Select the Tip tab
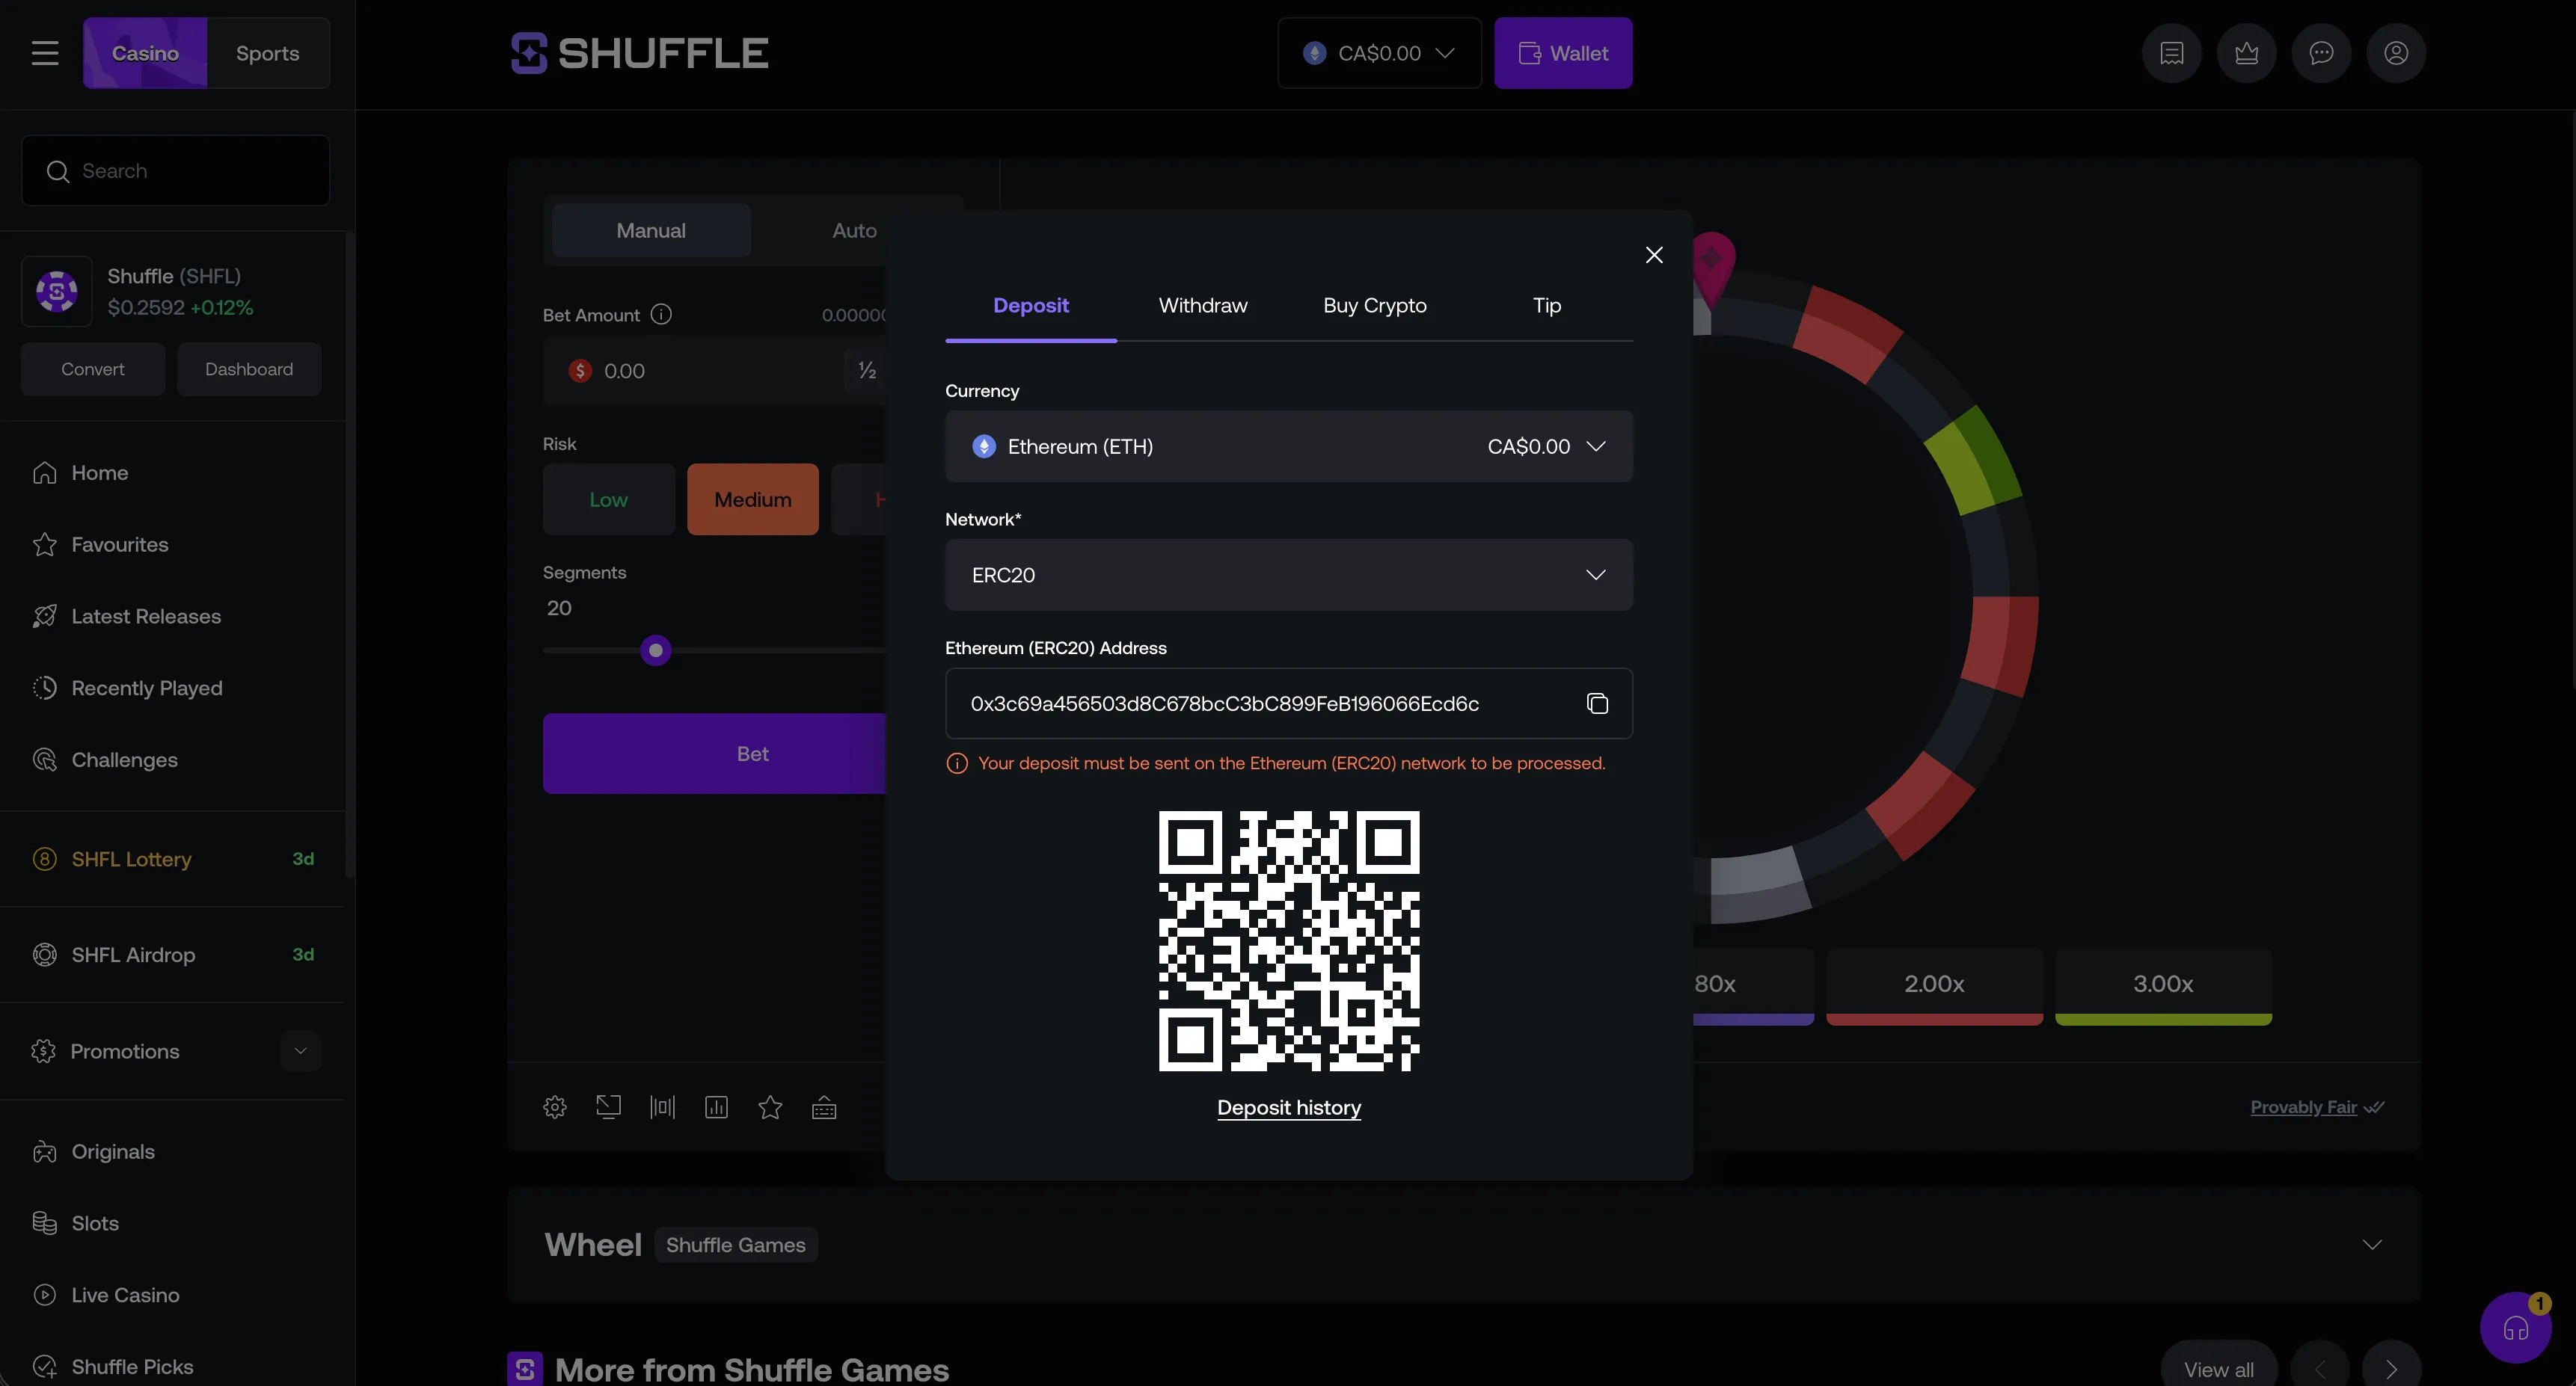 (x=1546, y=306)
